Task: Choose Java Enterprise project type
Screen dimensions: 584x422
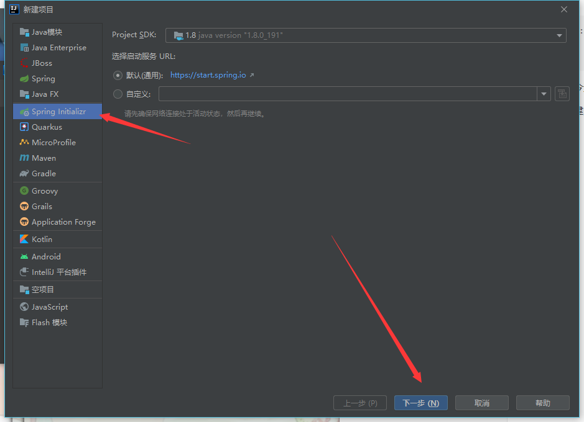Action: coord(57,48)
